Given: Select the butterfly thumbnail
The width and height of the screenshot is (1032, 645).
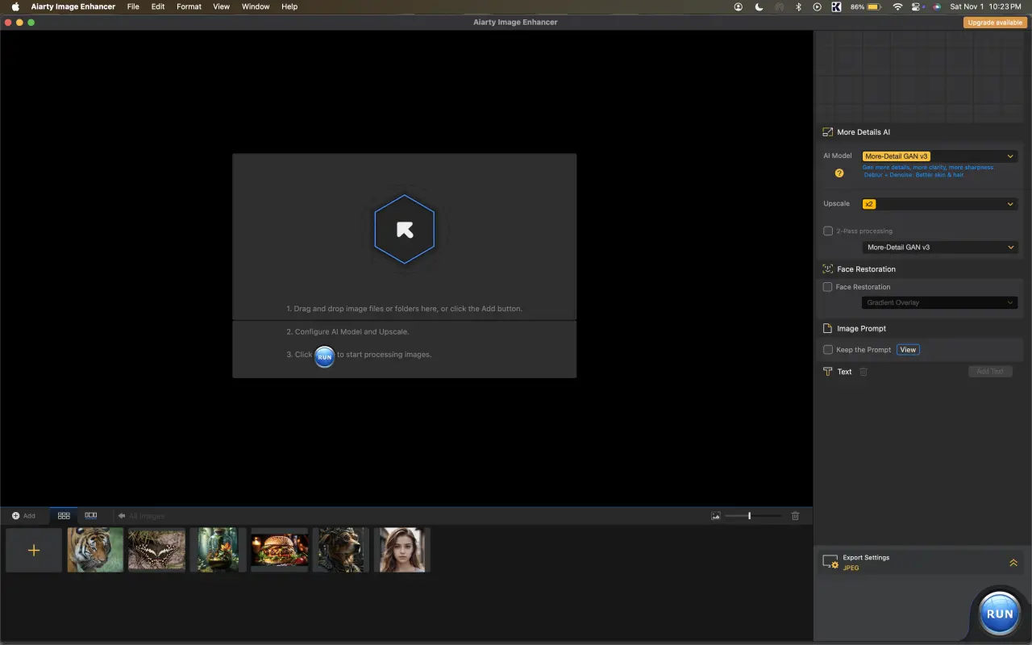Looking at the screenshot, I should (x=156, y=550).
